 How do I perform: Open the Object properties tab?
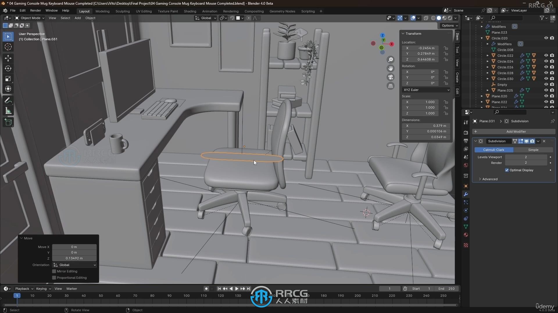click(466, 186)
